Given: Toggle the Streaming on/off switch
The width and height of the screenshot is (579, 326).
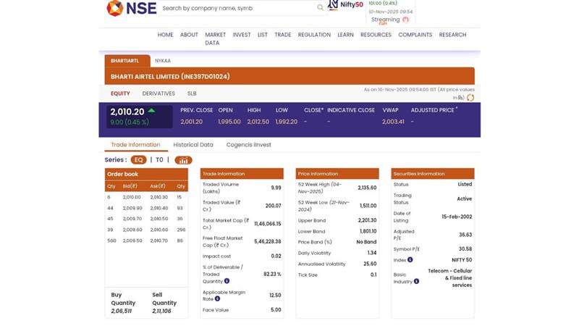Looking at the screenshot, I should pyautogui.click(x=405, y=20).
